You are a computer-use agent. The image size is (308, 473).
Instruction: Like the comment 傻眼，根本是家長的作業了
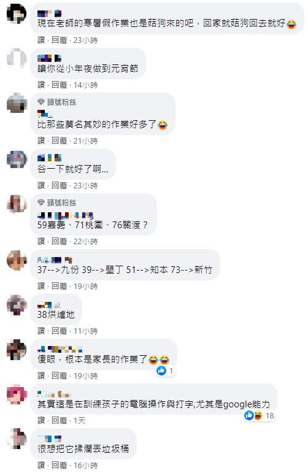41,375
